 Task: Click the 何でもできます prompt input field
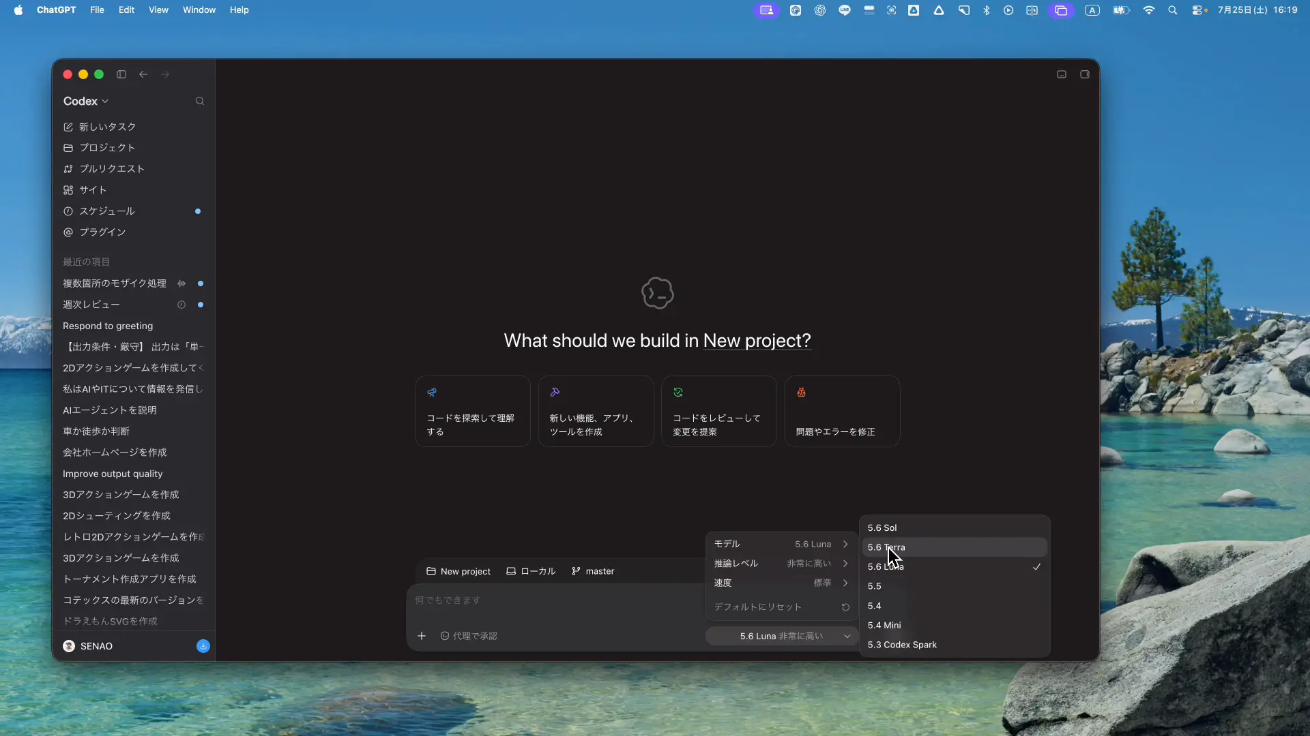click(x=556, y=600)
